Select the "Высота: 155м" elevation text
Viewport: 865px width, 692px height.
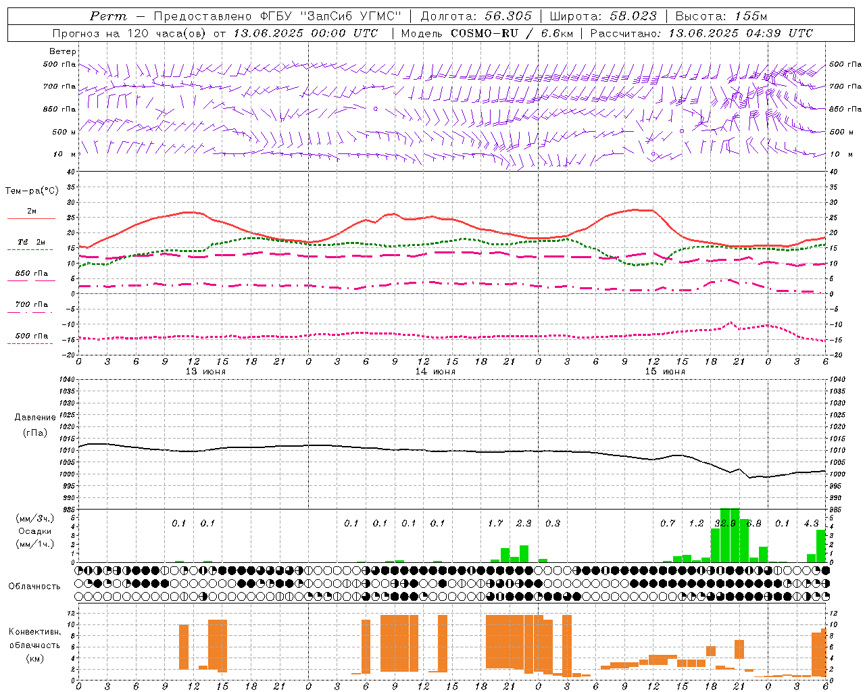tap(721, 16)
